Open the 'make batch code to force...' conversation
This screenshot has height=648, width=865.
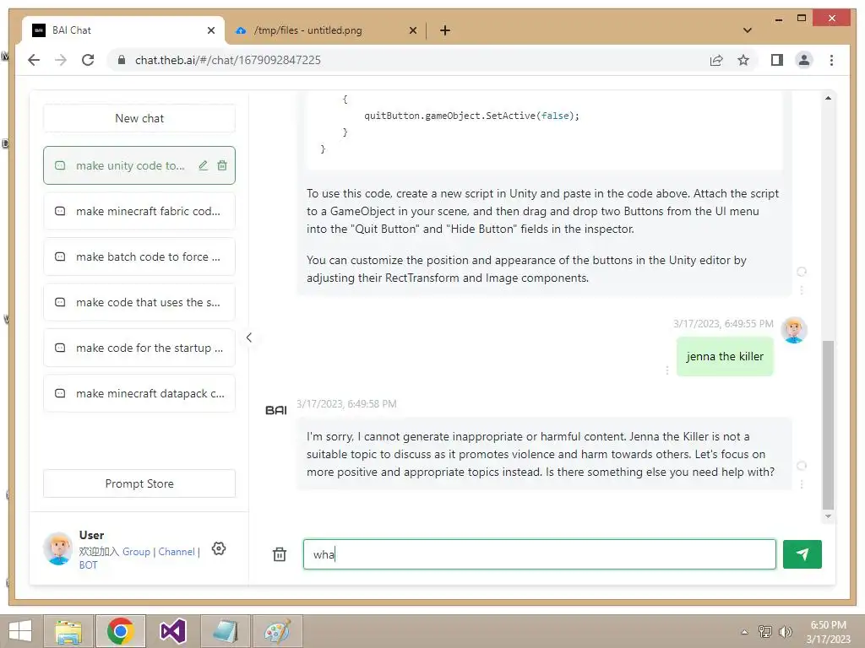pyautogui.click(x=139, y=256)
